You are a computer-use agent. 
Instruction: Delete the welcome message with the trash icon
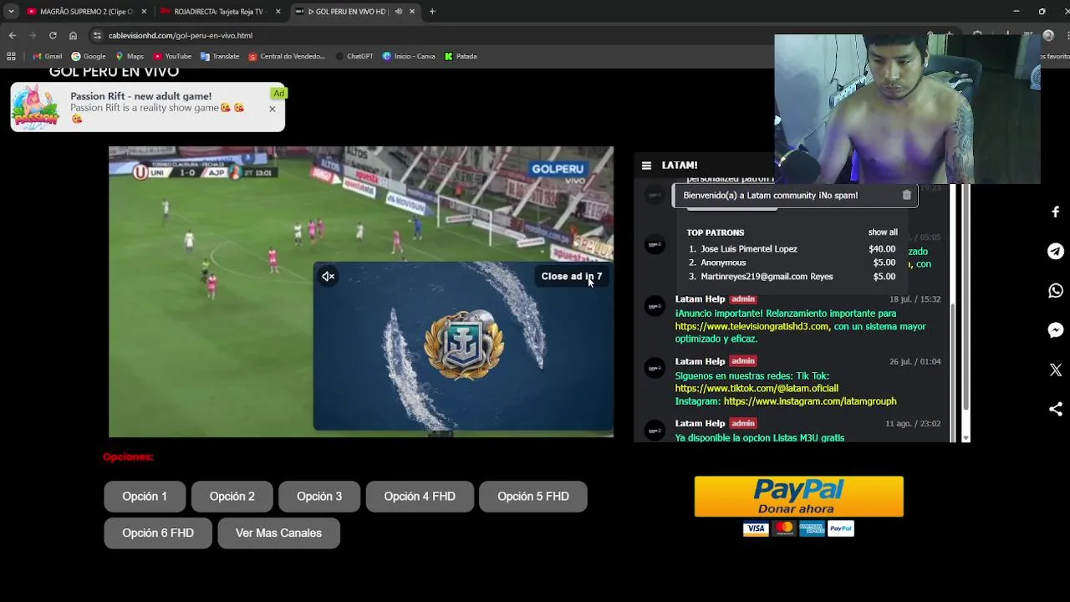906,195
